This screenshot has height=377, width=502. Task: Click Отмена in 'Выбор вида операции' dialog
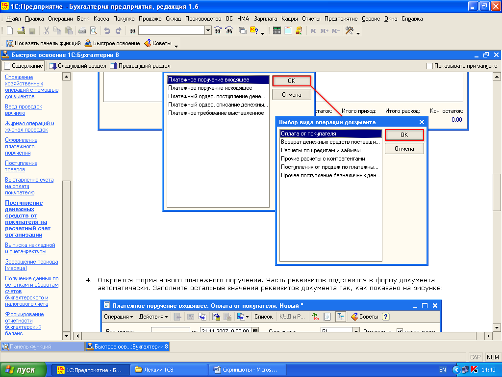pyautogui.click(x=404, y=149)
